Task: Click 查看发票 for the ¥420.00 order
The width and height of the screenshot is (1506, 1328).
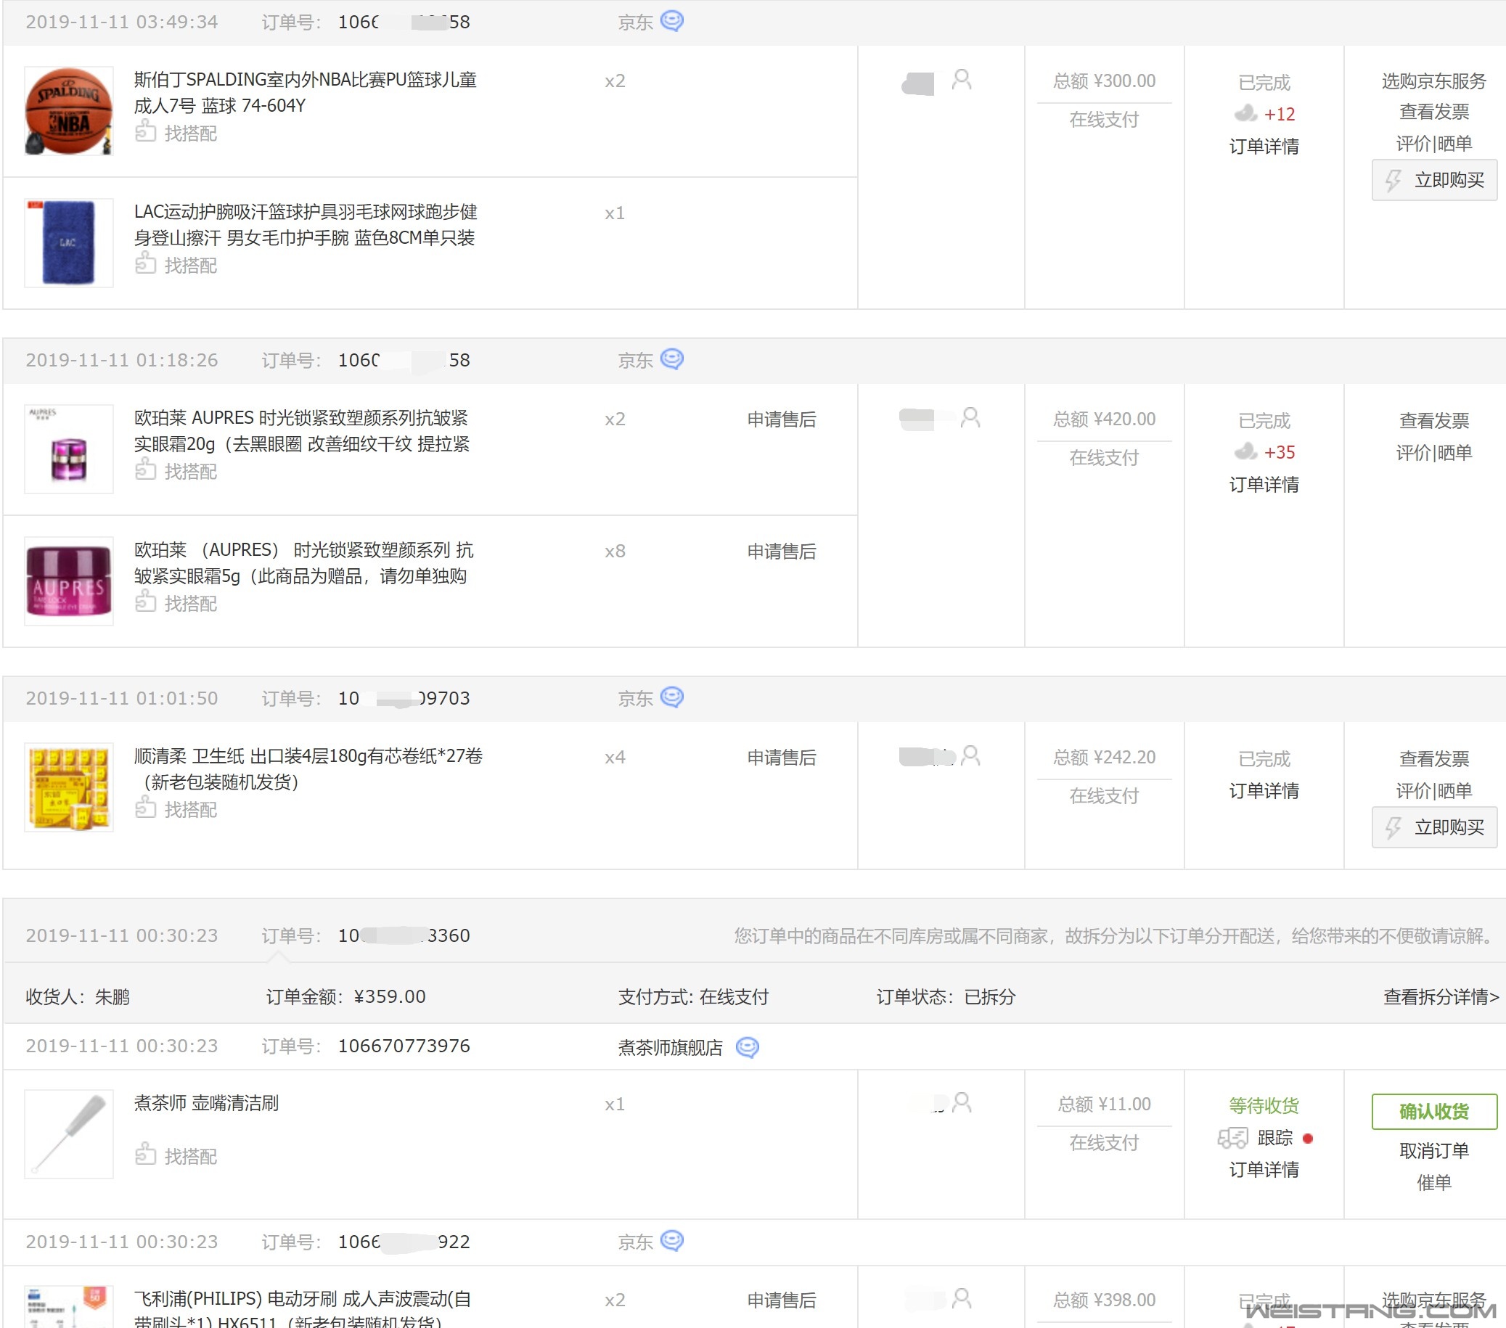Action: point(1434,421)
